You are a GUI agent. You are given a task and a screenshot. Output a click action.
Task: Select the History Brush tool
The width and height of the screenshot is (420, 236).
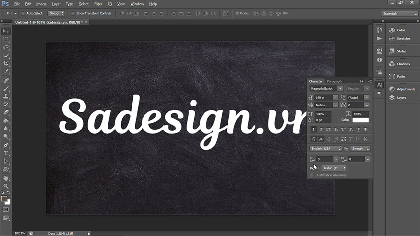click(6, 105)
